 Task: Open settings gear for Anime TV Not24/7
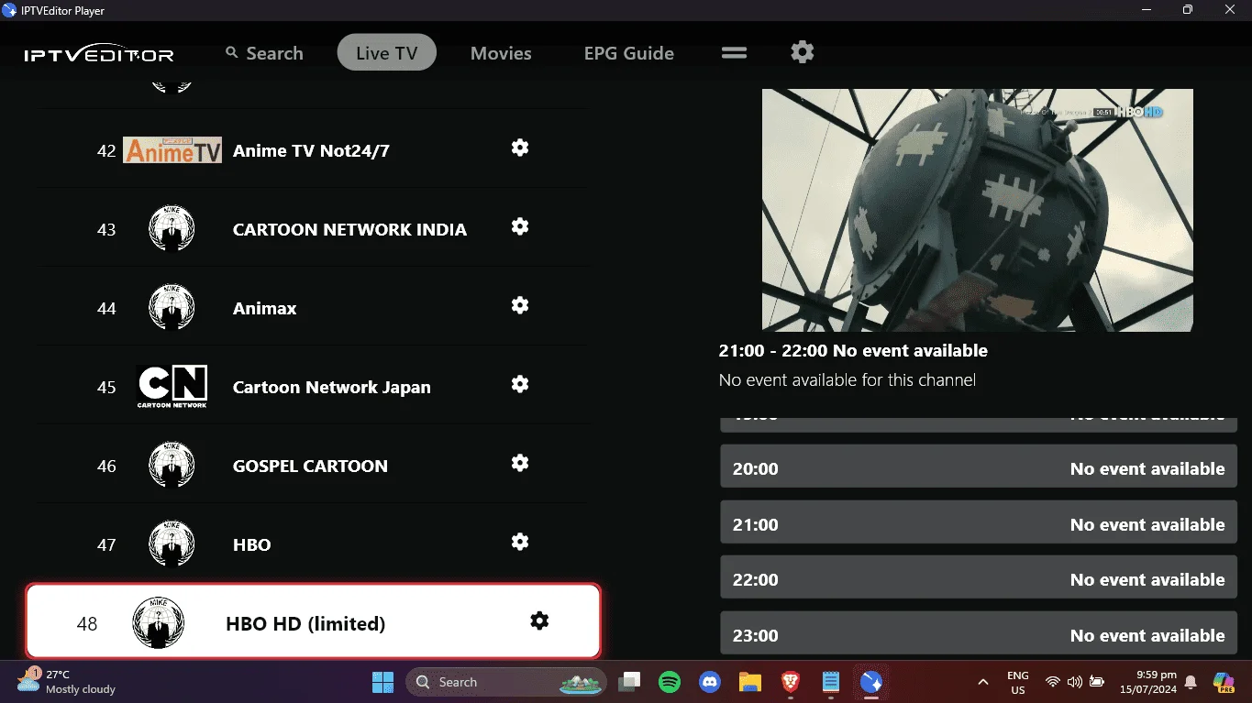(x=520, y=148)
